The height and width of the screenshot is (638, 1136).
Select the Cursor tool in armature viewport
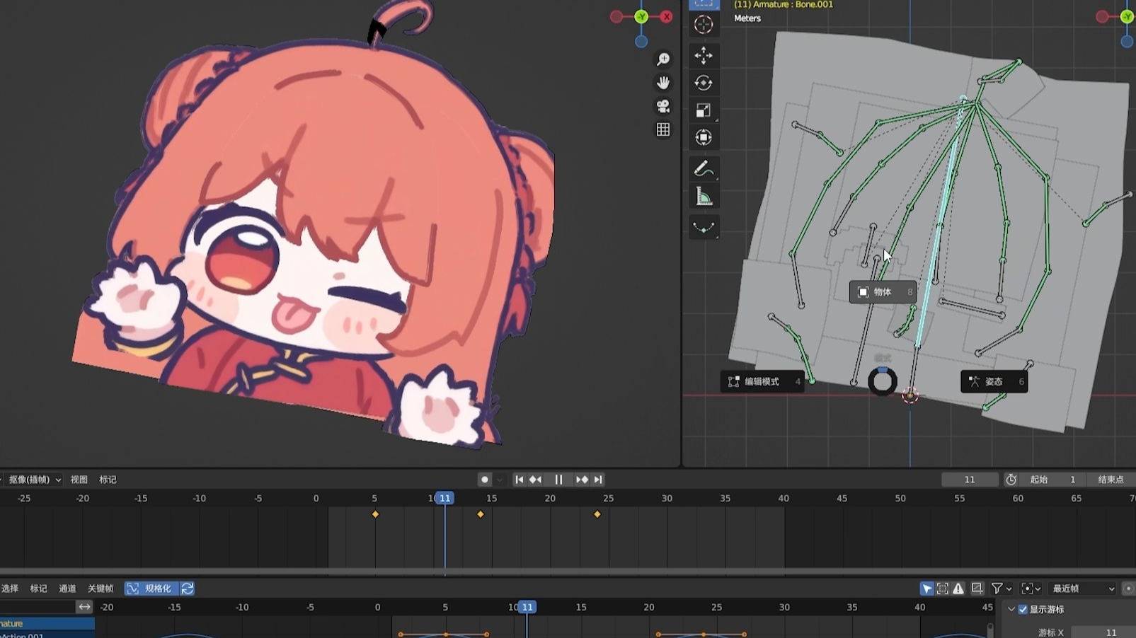click(704, 25)
